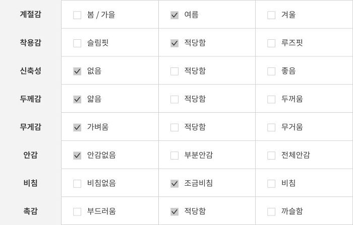353x225 pixels.
Task: Check the 부분안감 checkbox
Action: [x=174, y=156]
